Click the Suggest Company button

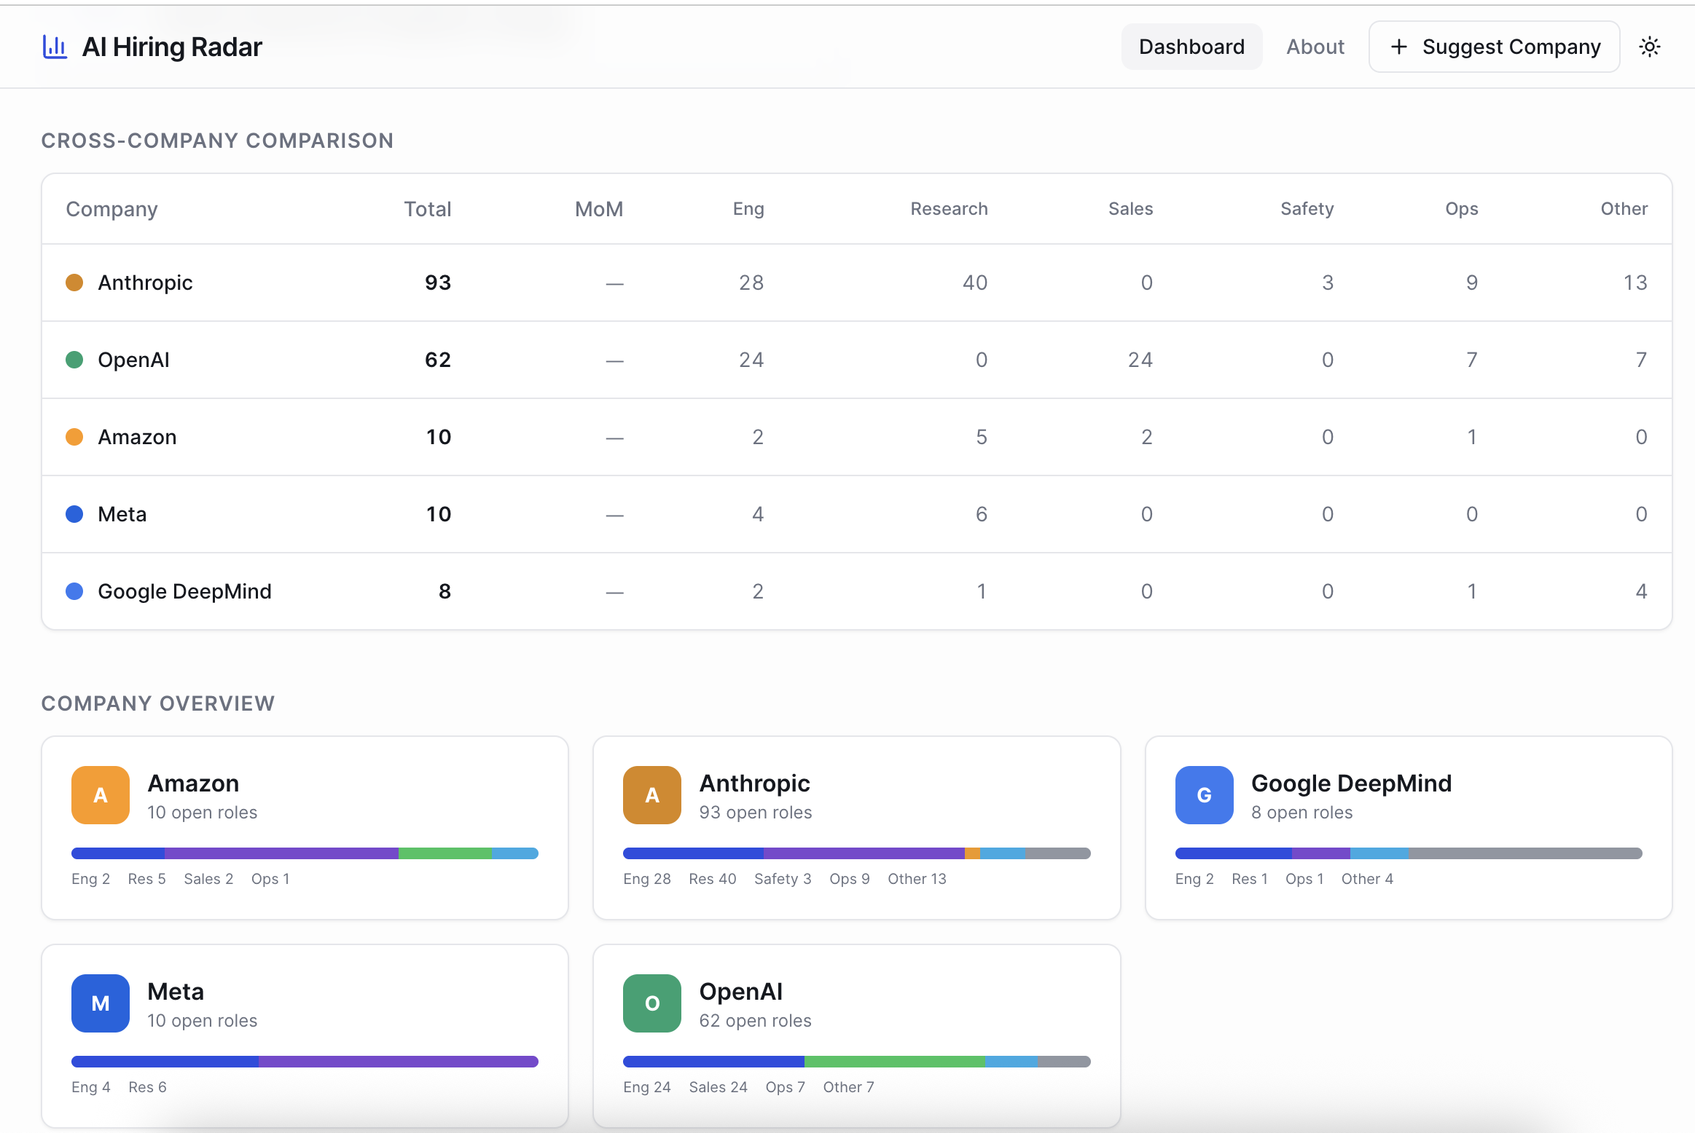point(1493,46)
